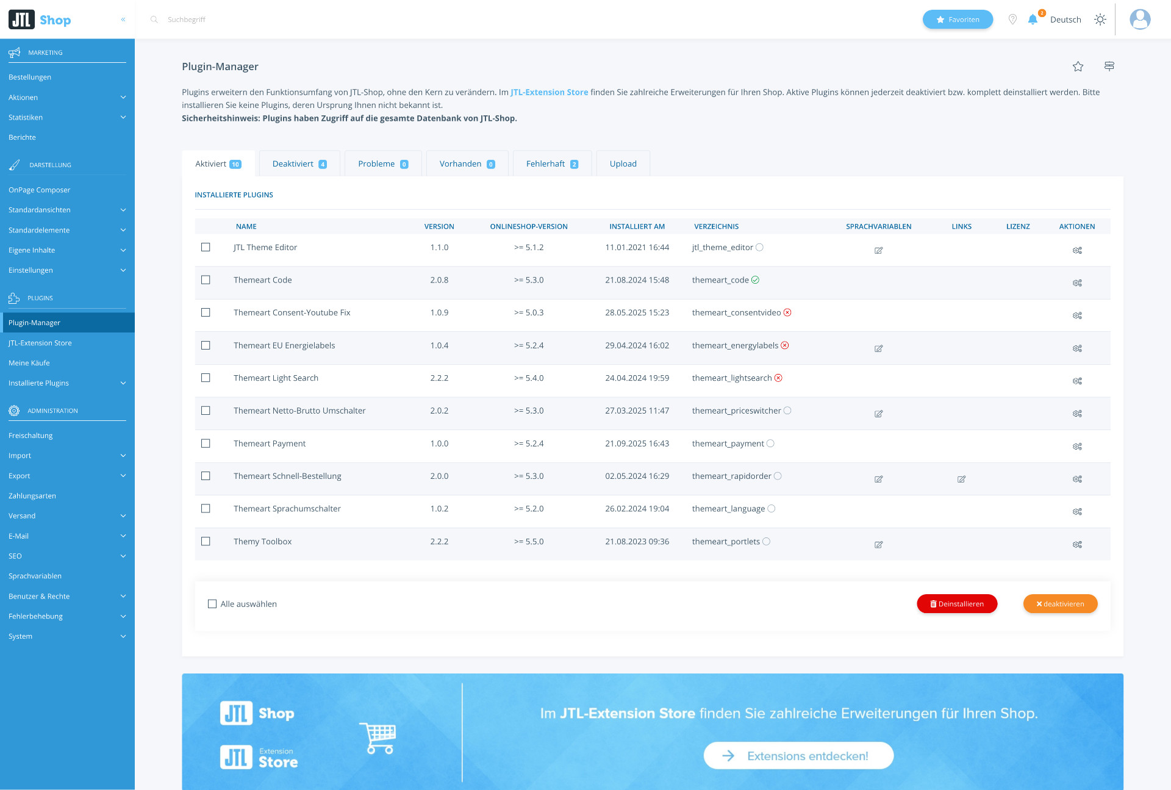
Task: Open the Links edit icon for Themeart Schnell-Bestellung
Action: (961, 479)
